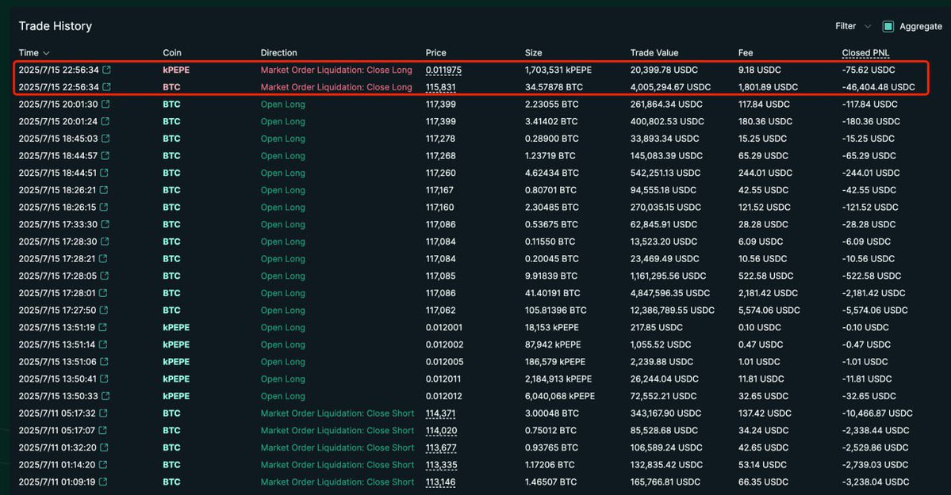Select price 0.012012 in kPEPE row
Screen dimensions: 951x495
(443, 396)
